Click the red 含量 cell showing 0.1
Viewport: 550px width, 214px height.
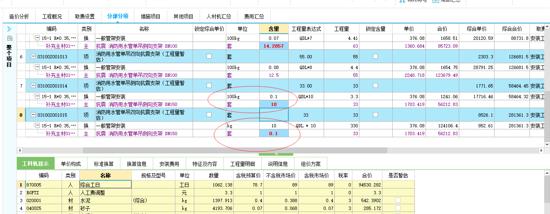click(274, 133)
